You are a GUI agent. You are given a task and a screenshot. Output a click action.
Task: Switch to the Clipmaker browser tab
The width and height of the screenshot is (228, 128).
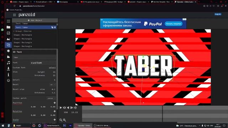[185, 2]
